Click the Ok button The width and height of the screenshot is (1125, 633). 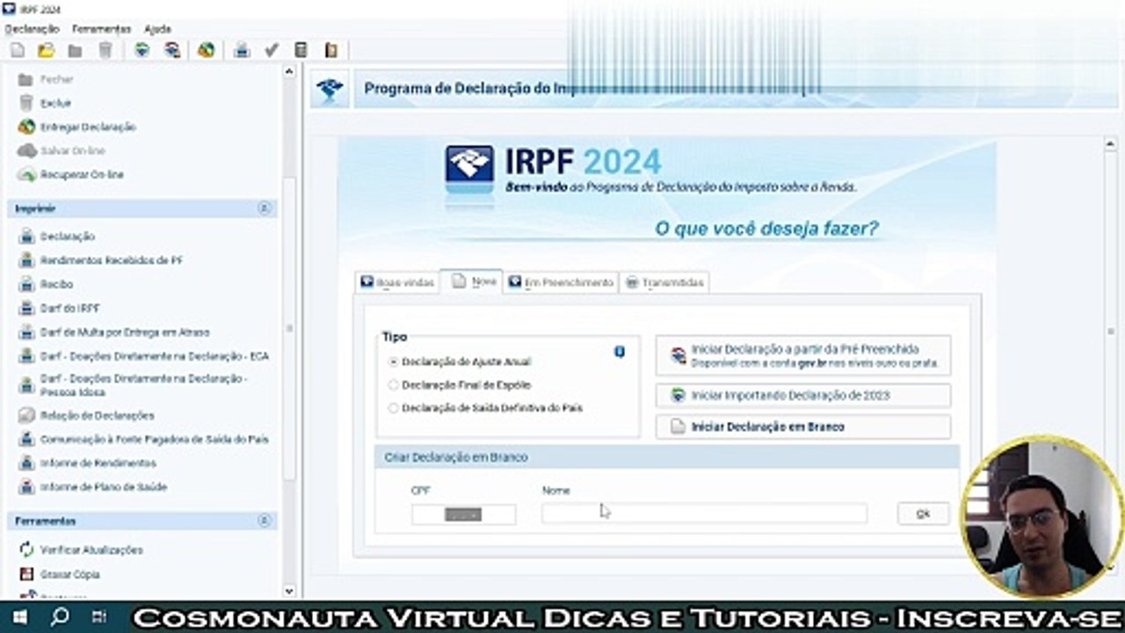click(923, 514)
